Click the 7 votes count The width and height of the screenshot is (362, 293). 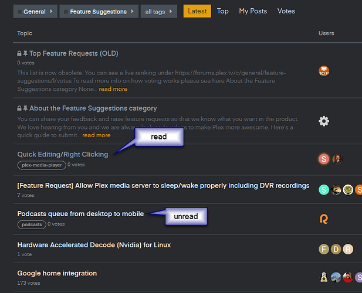pos(26,195)
